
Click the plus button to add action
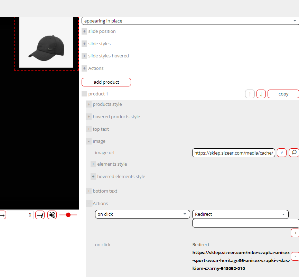295,233
